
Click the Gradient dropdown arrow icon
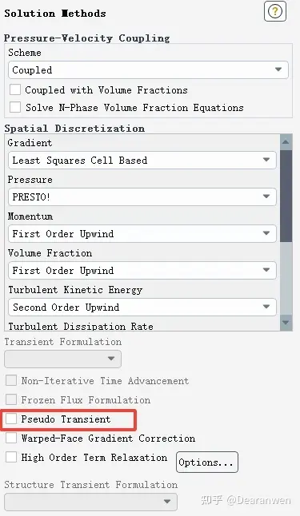[x=266, y=160]
